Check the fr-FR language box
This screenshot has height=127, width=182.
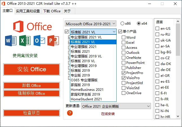click(x=157, y=99)
